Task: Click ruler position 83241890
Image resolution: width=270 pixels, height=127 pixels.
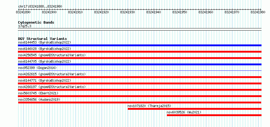Action: pos(23,12)
